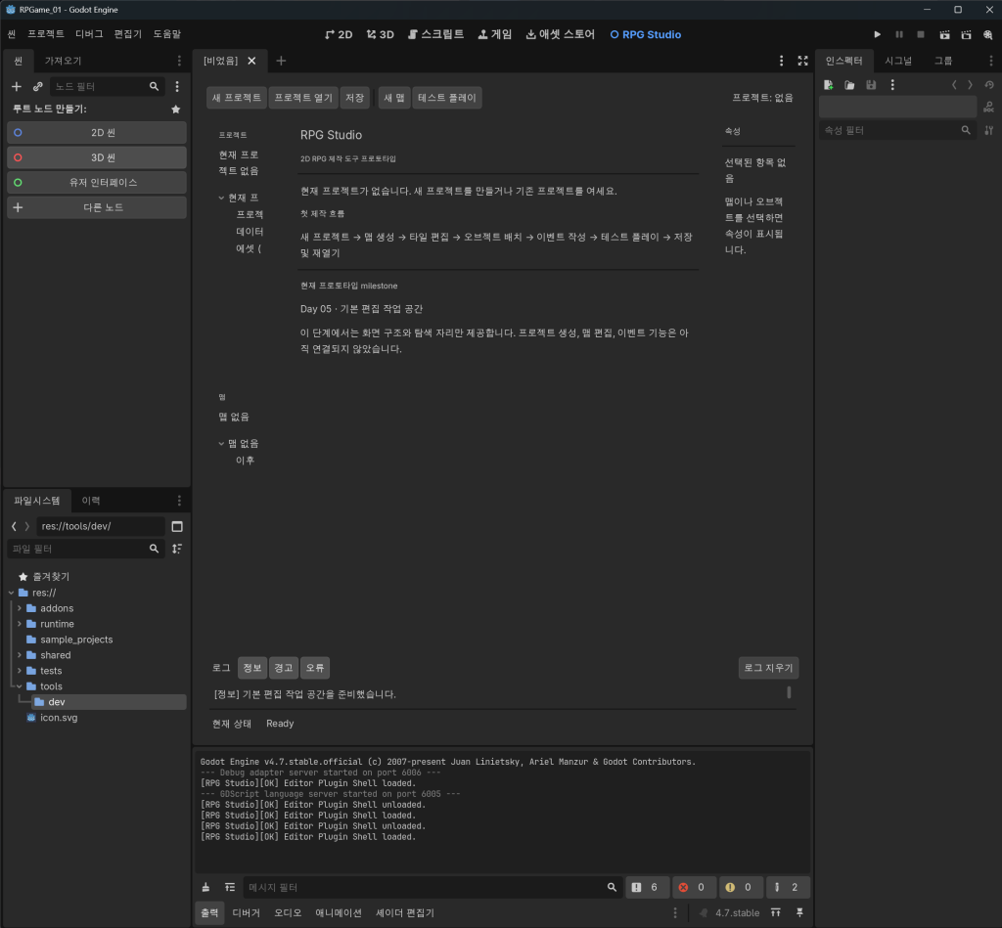Collapse the tools folder
1002x928 pixels.
20,685
